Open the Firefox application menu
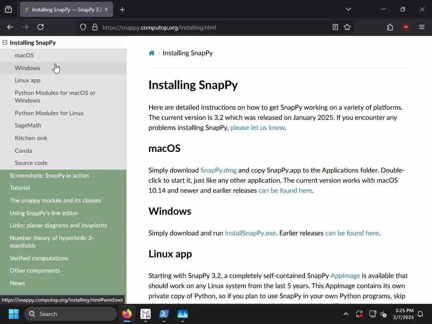Viewport: 432px width, 324px height. 422,27
